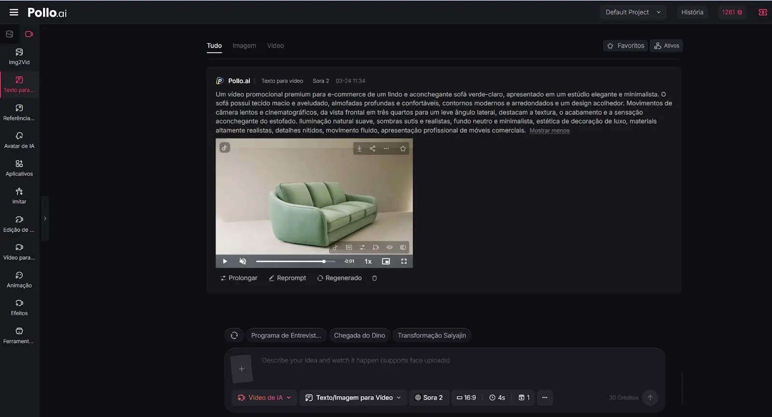Refresh the prompt suggestions
The height and width of the screenshot is (417, 772).
pos(234,336)
